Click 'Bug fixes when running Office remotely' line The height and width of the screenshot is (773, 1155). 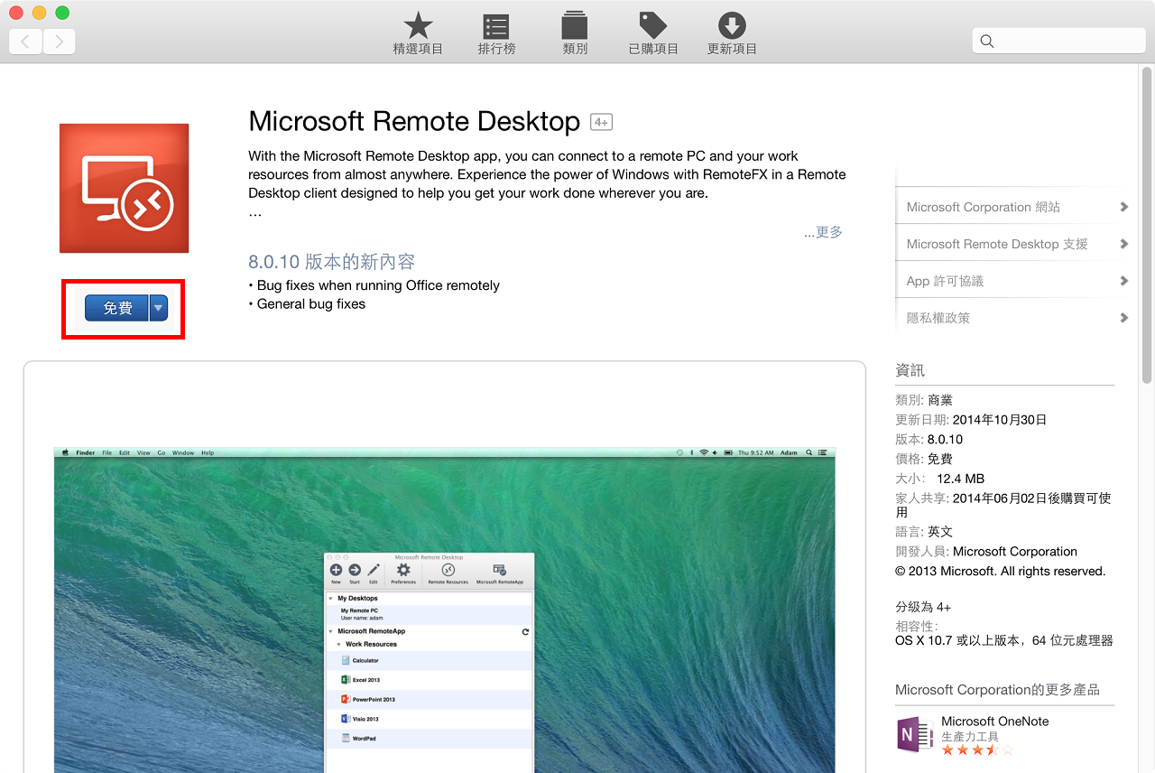[374, 285]
